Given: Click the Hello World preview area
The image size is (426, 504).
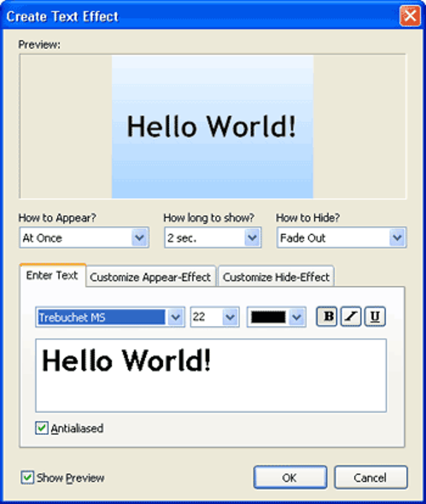Looking at the screenshot, I should pyautogui.click(x=212, y=127).
